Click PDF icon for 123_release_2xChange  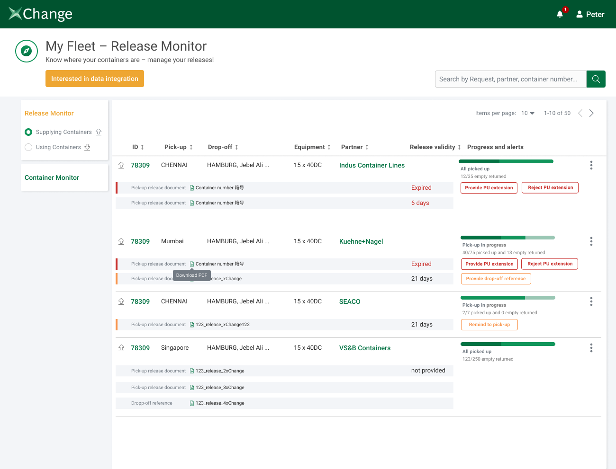pyautogui.click(x=192, y=371)
